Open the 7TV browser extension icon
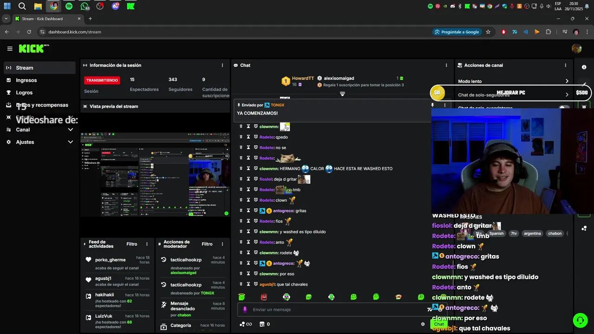This screenshot has width=594, height=334. click(x=515, y=32)
